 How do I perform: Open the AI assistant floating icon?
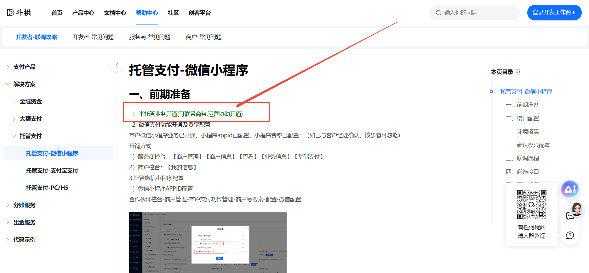pos(570,189)
